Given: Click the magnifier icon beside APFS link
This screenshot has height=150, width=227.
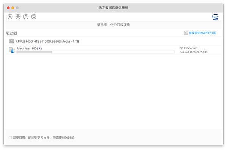Looking at the screenshot, I should point(186,33).
